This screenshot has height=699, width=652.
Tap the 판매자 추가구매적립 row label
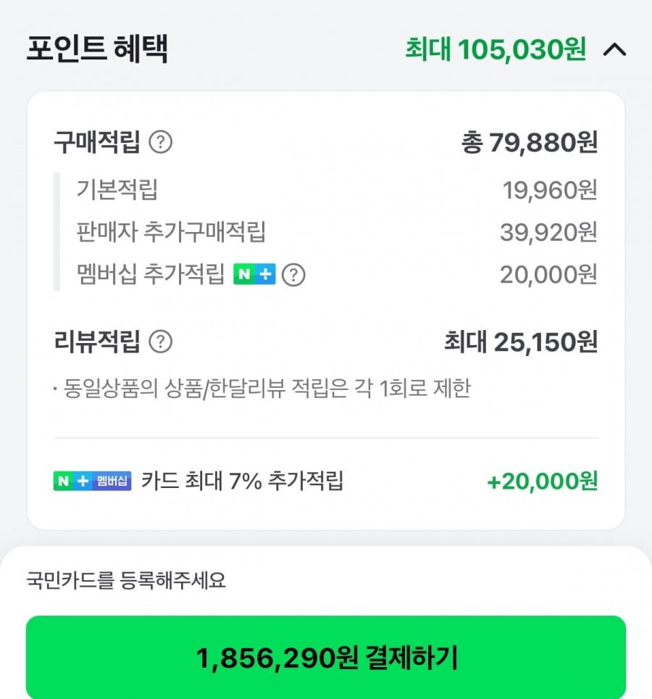(171, 232)
